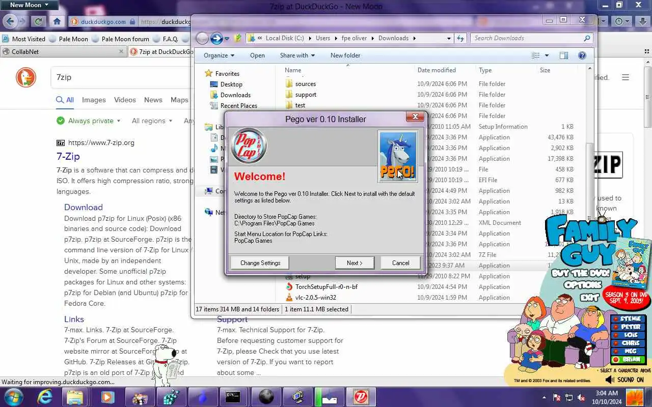
Task: Open the 7-Zip result title link
Action: (x=68, y=156)
